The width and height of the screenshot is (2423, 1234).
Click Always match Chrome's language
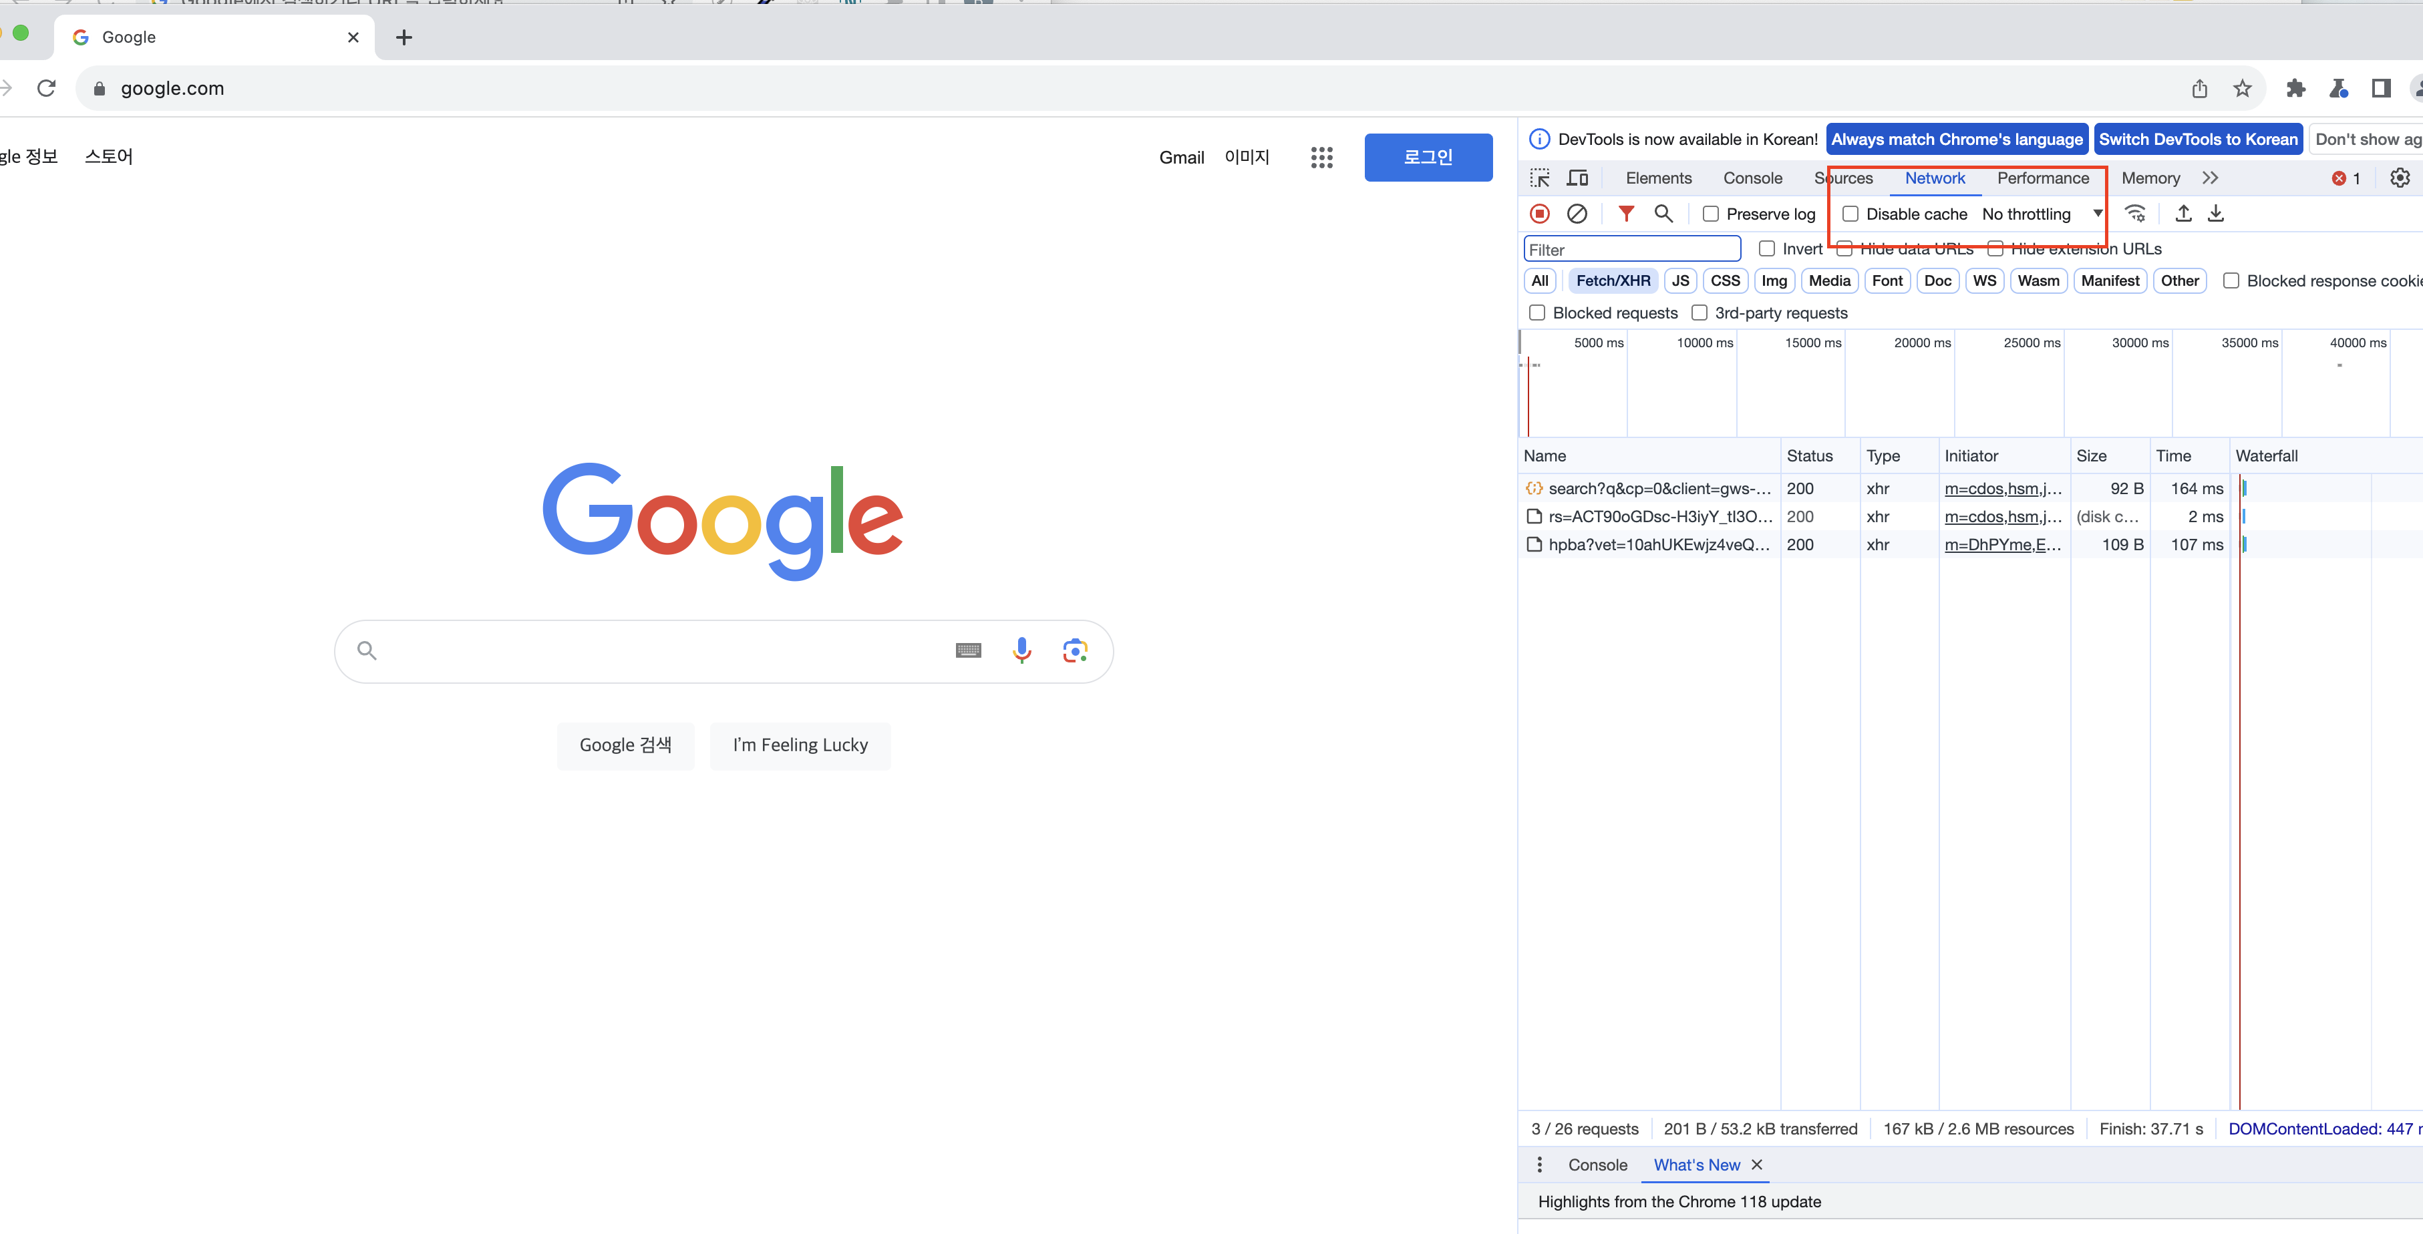[x=1957, y=140]
